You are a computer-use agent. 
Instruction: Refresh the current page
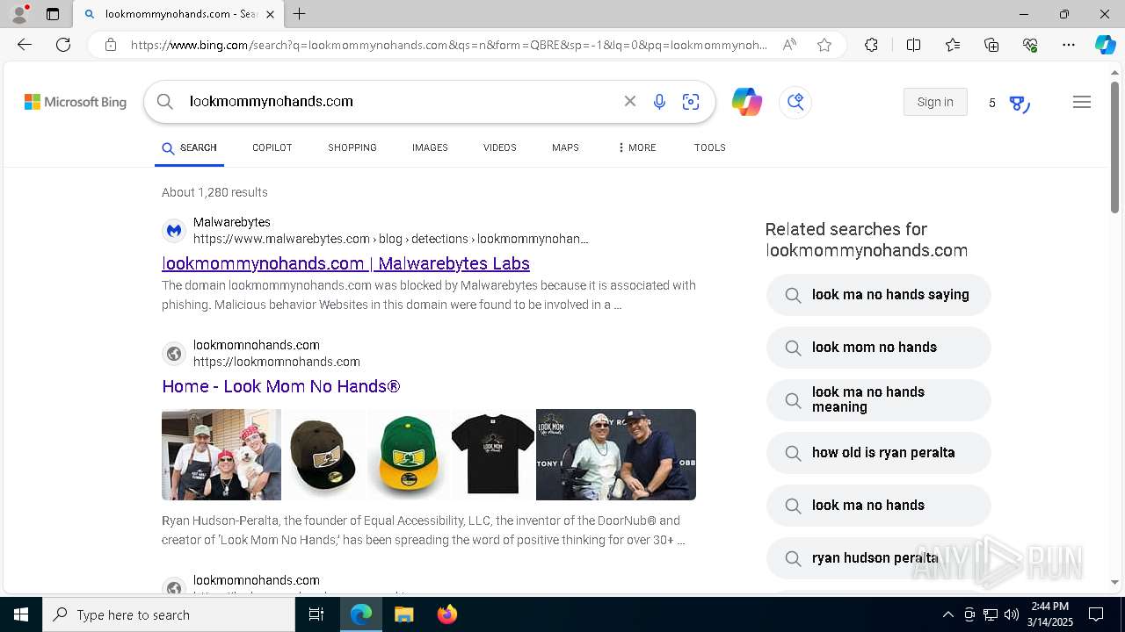point(63,45)
